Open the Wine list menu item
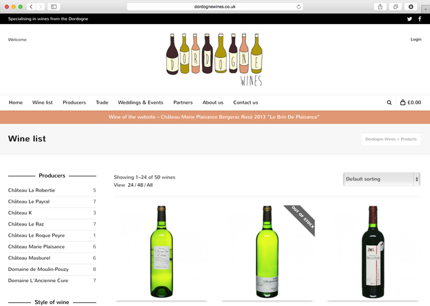Screen dimensions: 430x306 pyautogui.click(x=42, y=103)
